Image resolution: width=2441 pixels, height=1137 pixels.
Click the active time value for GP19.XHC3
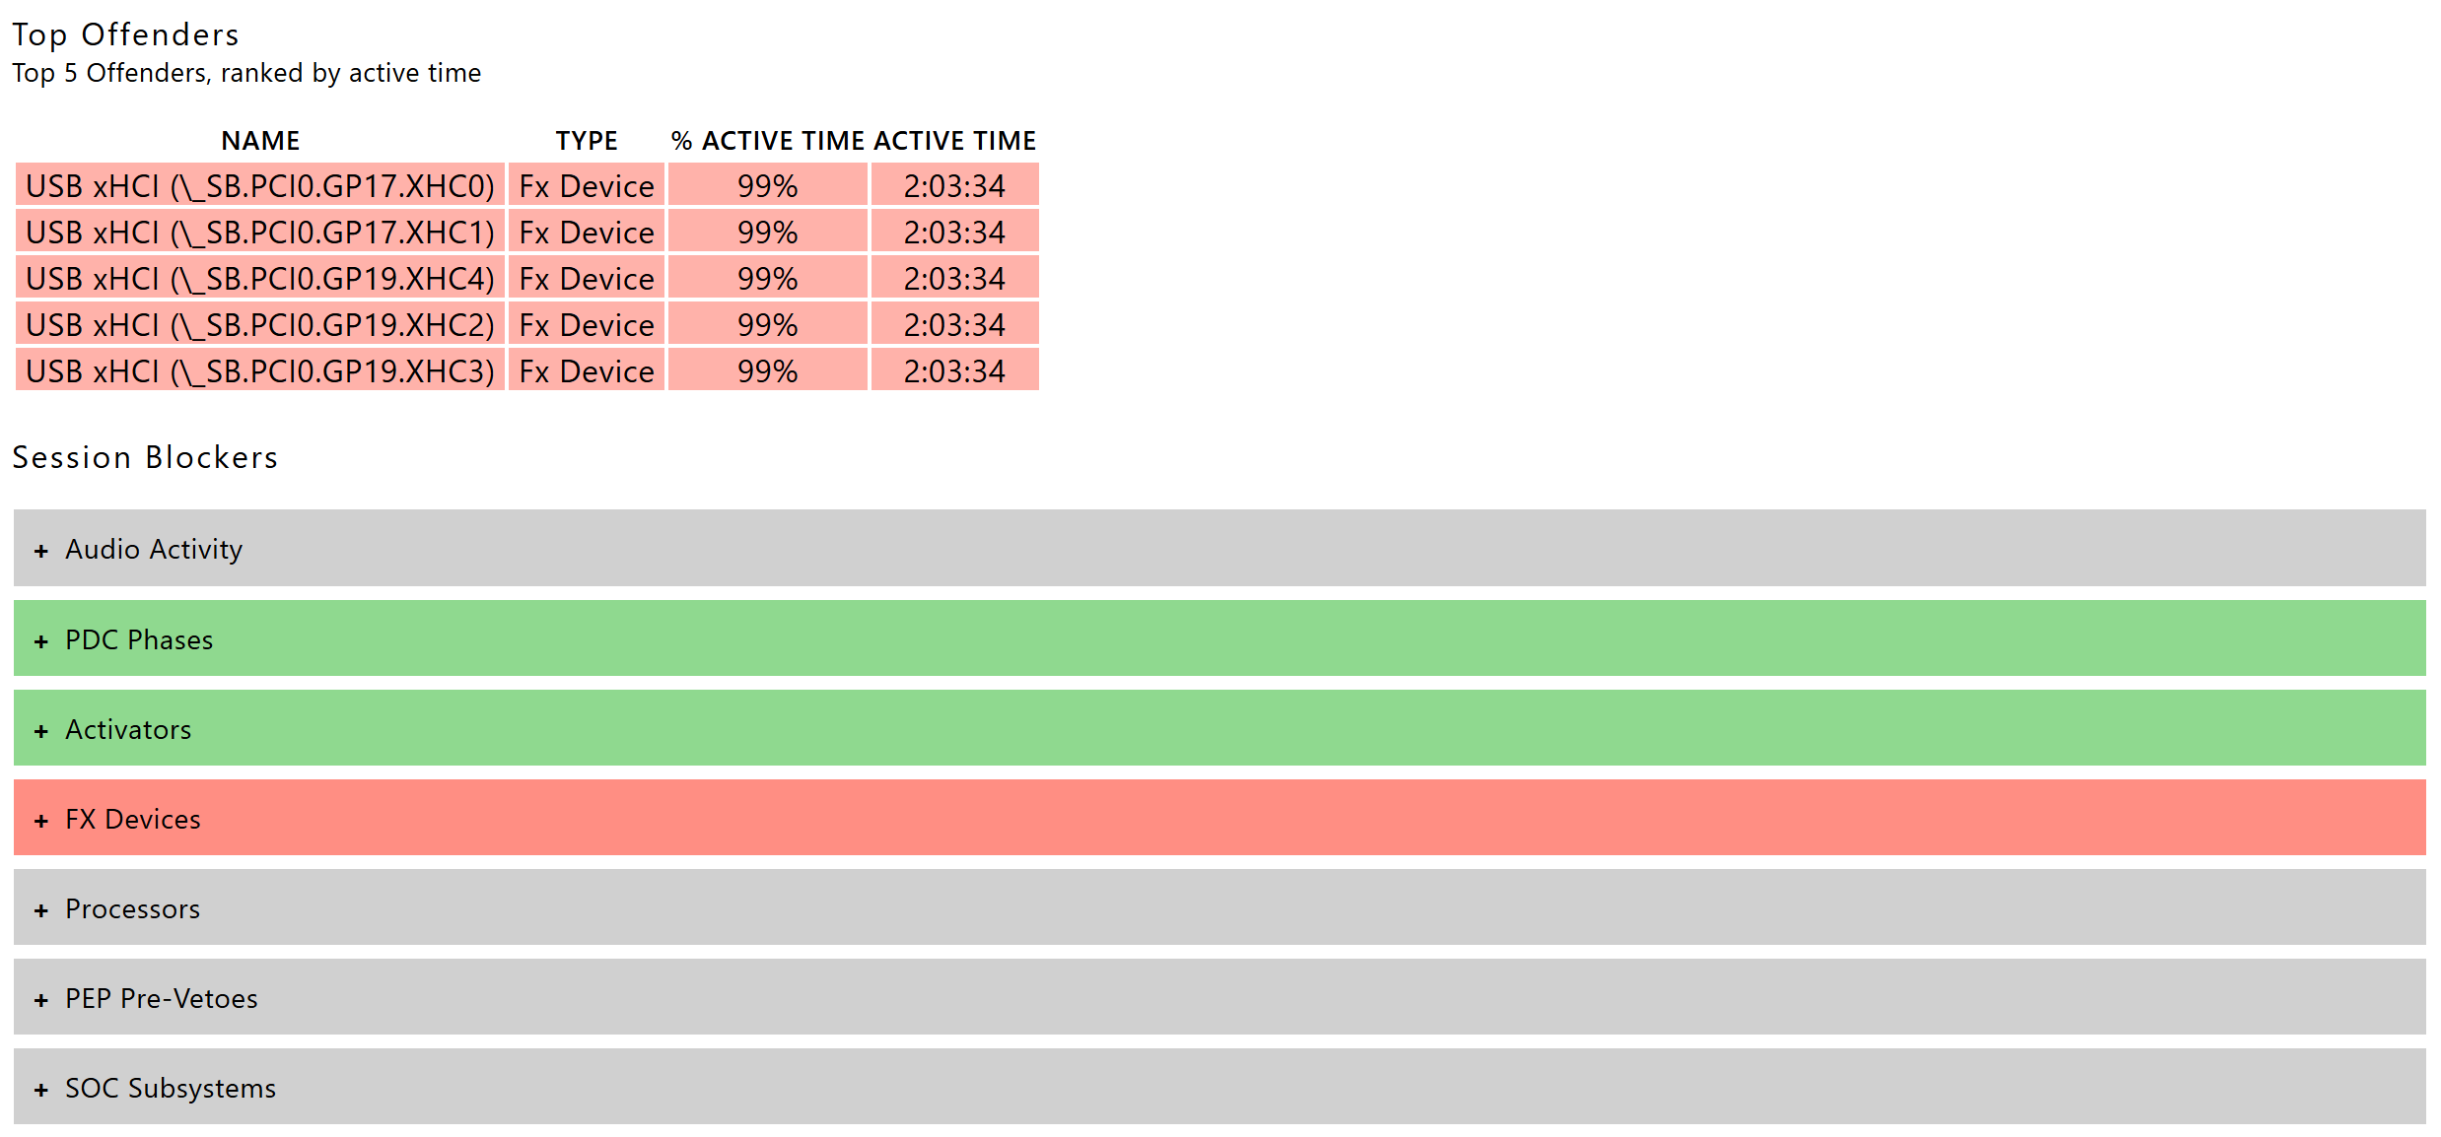pyautogui.click(x=954, y=371)
